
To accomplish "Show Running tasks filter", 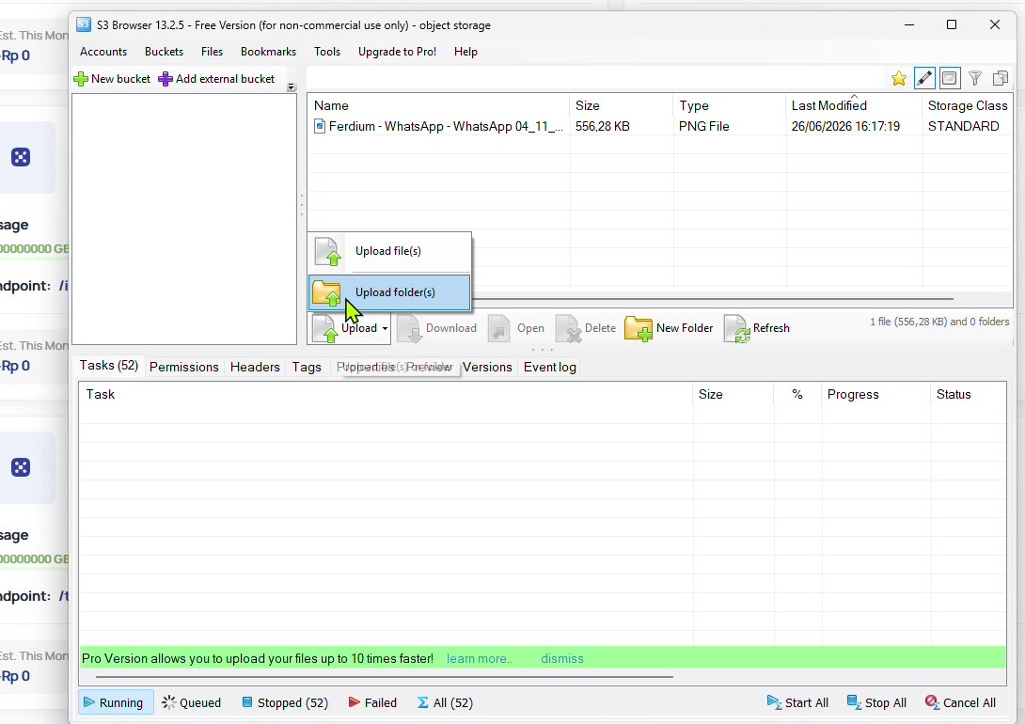I will tap(115, 703).
